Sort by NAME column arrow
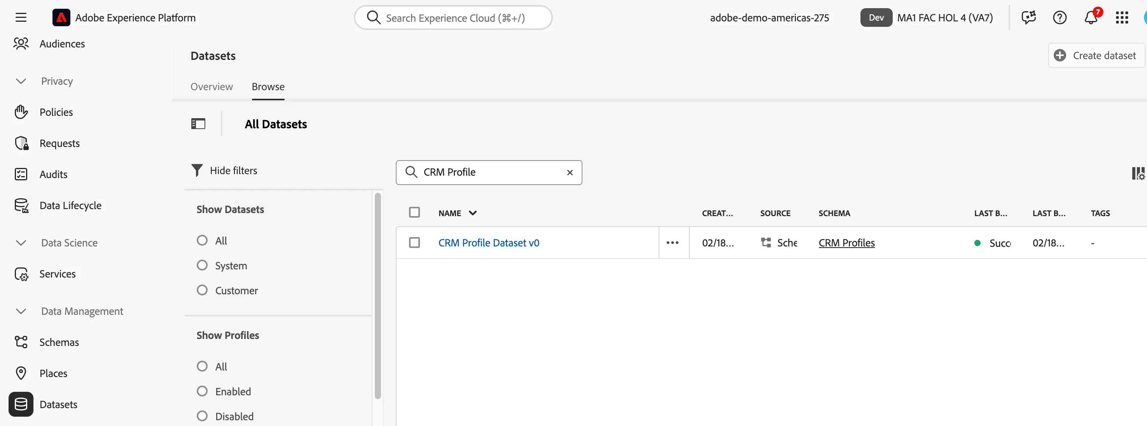Viewport: 1147px width, 426px height. point(473,213)
